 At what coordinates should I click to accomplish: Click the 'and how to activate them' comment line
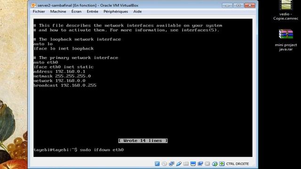coord(127,30)
